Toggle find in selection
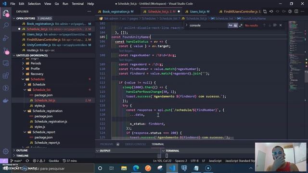The width and height of the screenshot is (308, 173). pyautogui.click(x=275, y=25)
